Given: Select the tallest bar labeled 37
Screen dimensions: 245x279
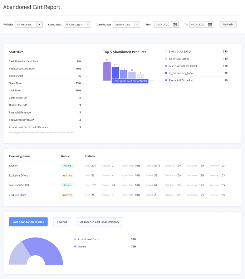Looking at the screenshot, I should [107, 71].
